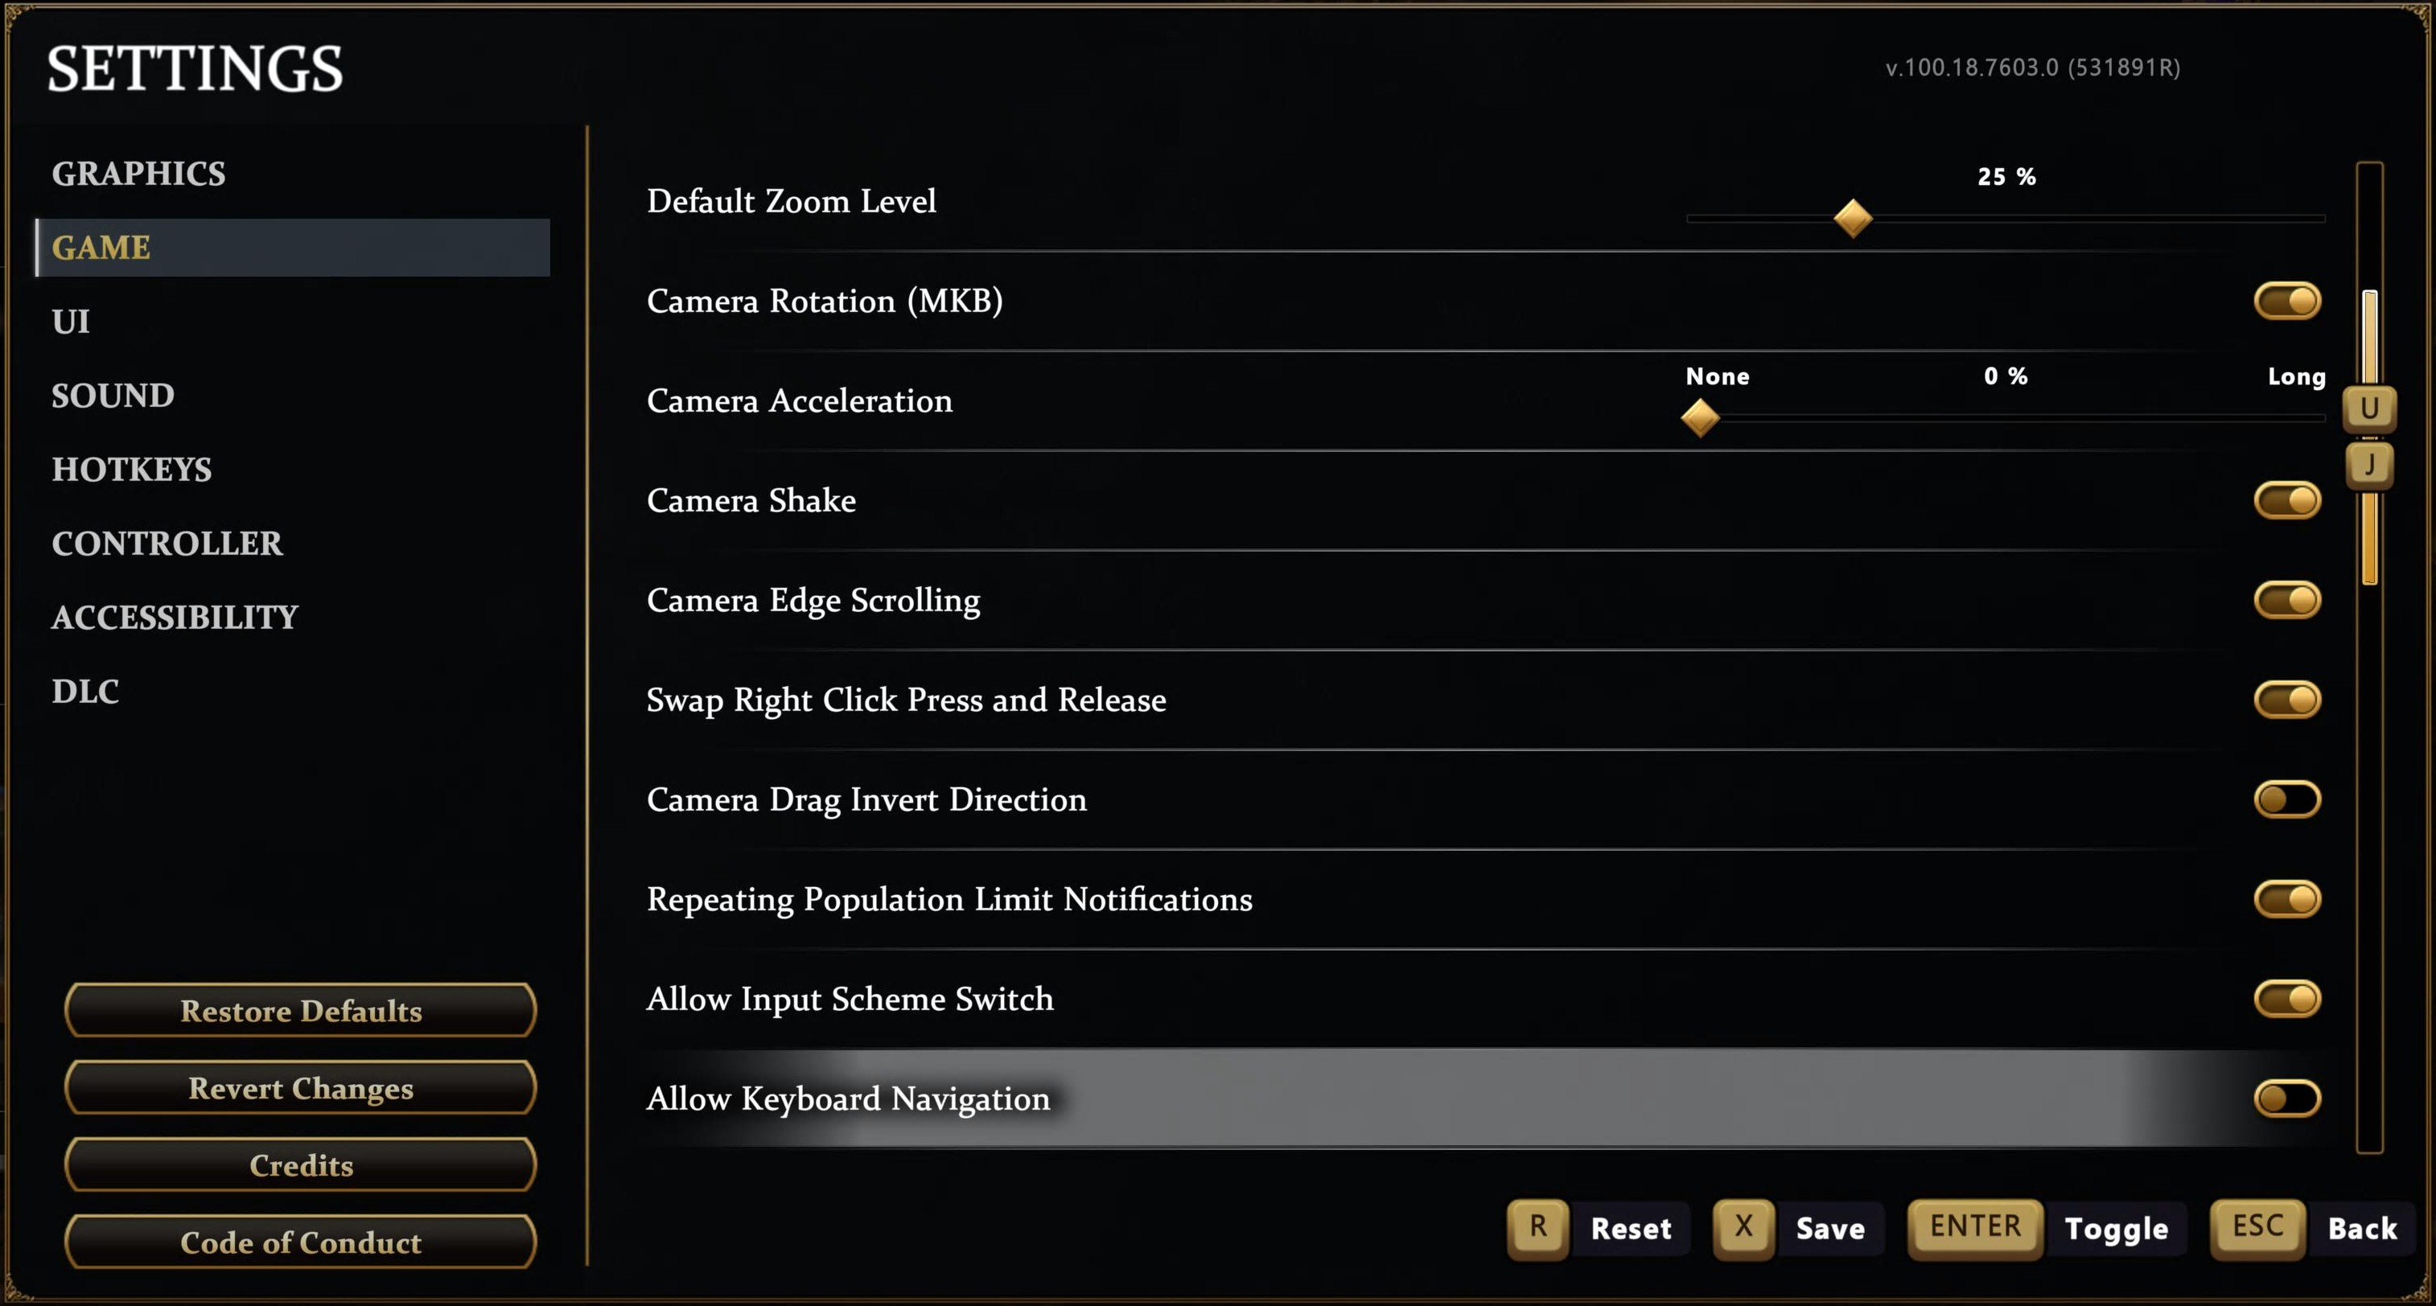Click the J scroll-down key icon
Image resolution: width=2436 pixels, height=1306 pixels.
pyautogui.click(x=2369, y=464)
